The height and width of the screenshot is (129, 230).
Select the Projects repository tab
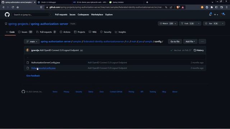pos(79,32)
